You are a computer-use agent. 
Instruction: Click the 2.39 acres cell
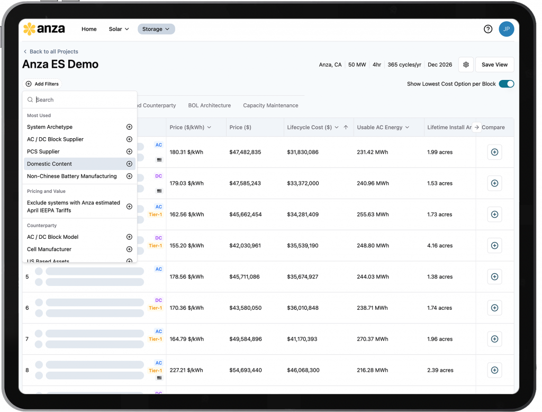440,370
